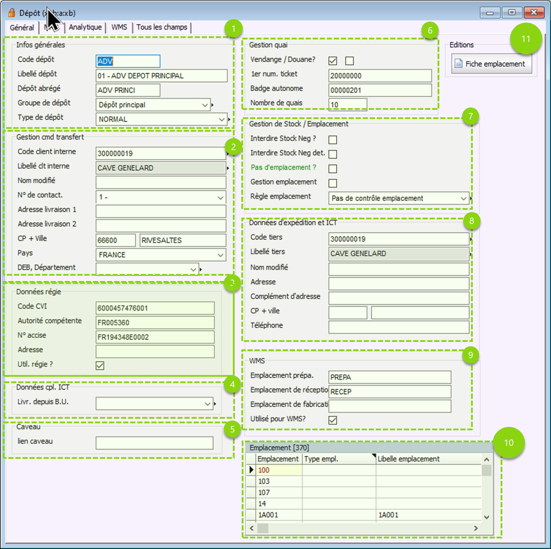Open the Tous les champs tab
This screenshot has width=551, height=549.
(162, 27)
